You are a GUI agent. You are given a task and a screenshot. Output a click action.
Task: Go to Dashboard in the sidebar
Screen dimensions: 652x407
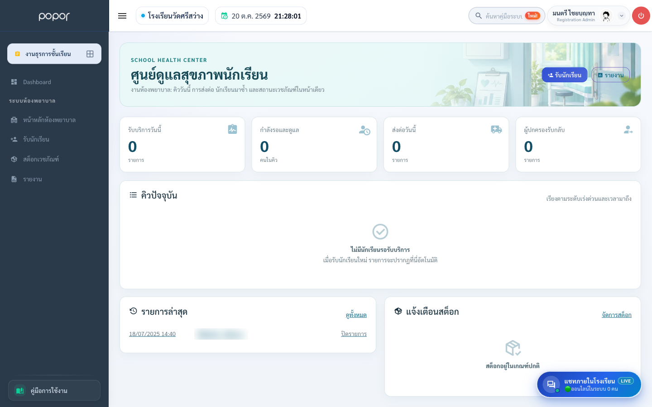tap(54, 82)
